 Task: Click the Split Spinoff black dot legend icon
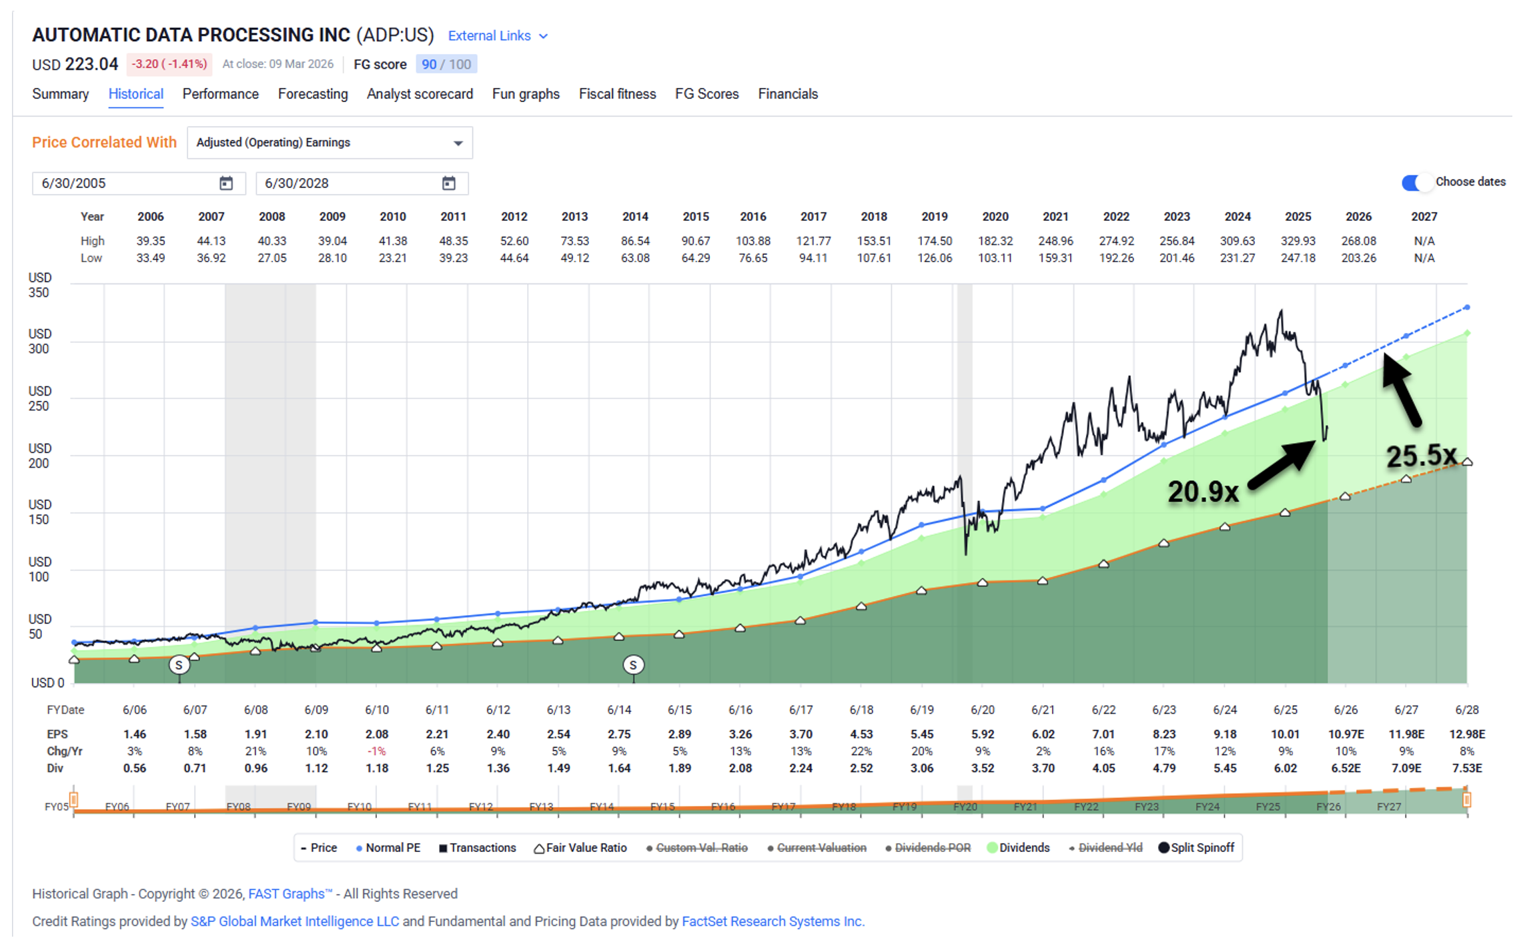(1163, 848)
